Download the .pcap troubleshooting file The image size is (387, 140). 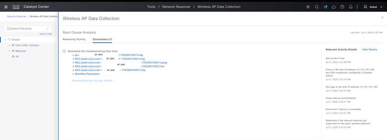(121, 62)
